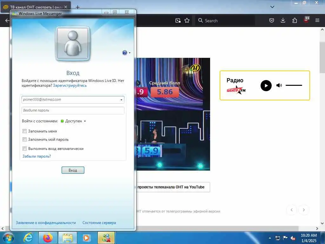This screenshot has height=244, width=325.
Task: Click the muted volume tray icon
Action: tap(293, 238)
